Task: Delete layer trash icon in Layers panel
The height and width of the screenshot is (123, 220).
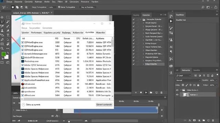Action: point(213,120)
